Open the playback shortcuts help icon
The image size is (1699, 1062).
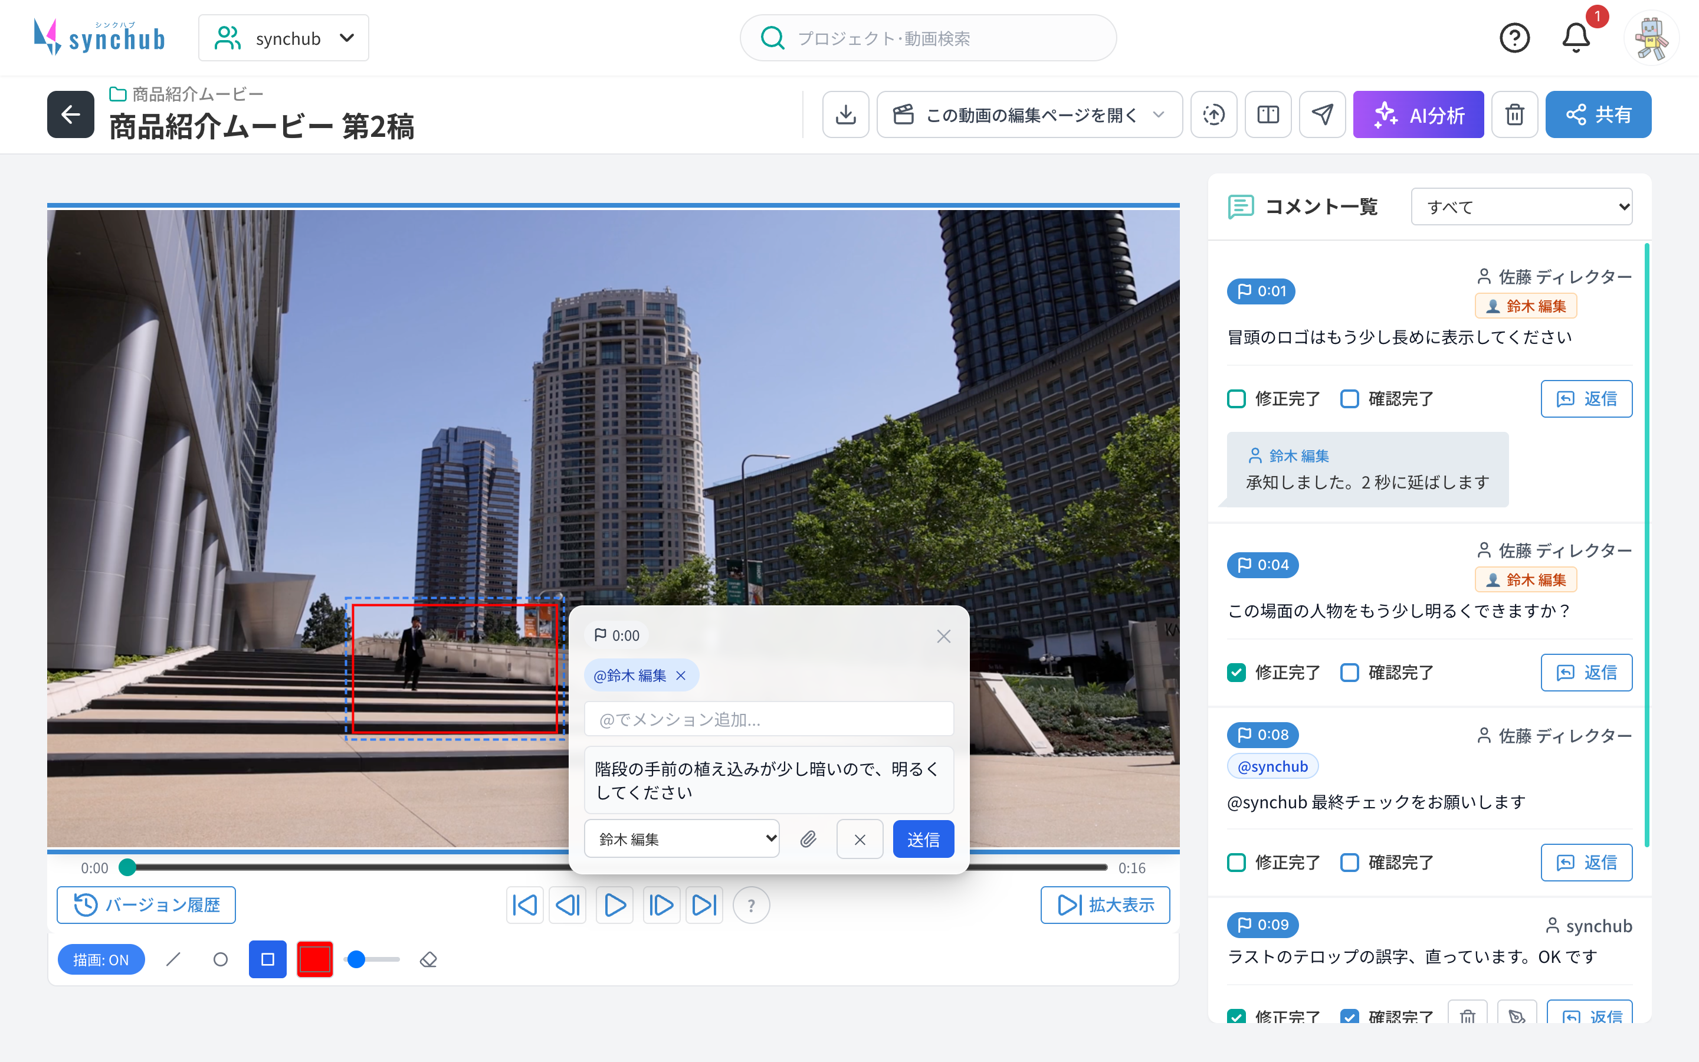tap(751, 906)
